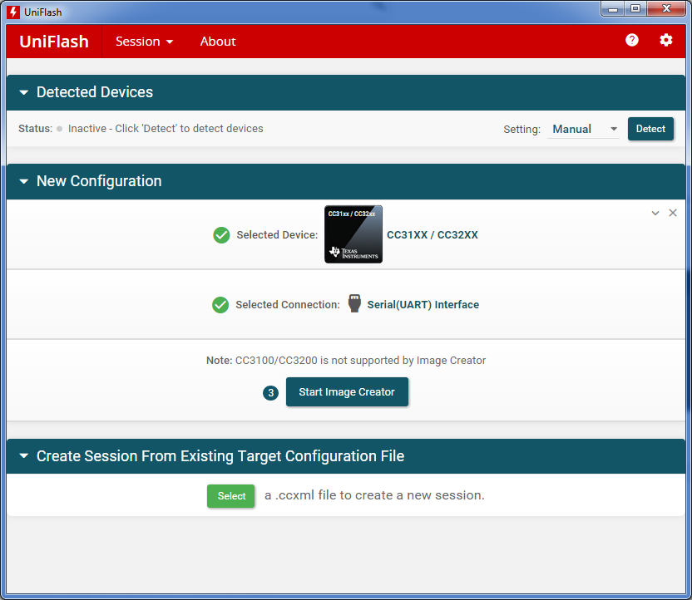Collapse the New Configuration section header
Viewport: 692px width, 600px height.
[x=24, y=181]
